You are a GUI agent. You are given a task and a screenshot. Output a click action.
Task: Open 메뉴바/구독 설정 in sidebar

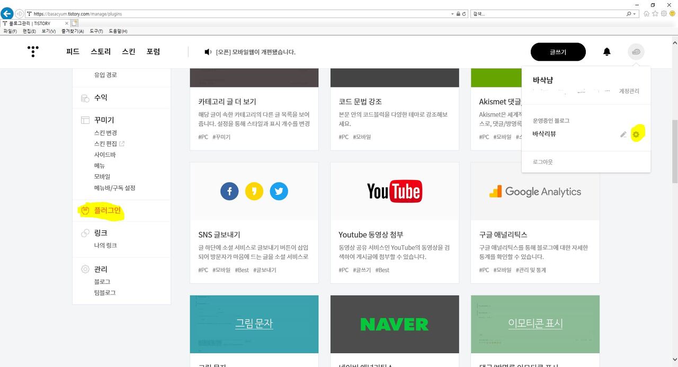(115, 188)
